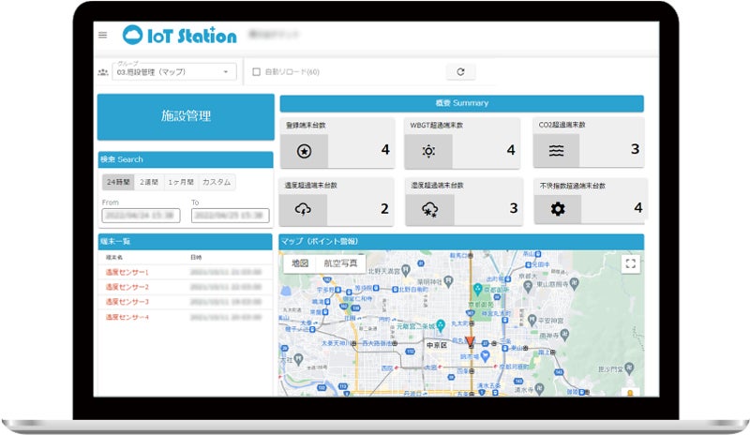Click the sun icon for WBGT超過端末数
This screenshot has height=435, width=750.
click(428, 151)
